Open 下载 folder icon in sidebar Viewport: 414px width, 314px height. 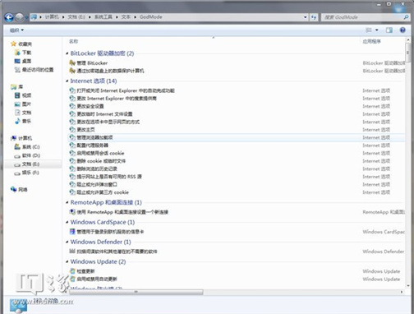17,53
